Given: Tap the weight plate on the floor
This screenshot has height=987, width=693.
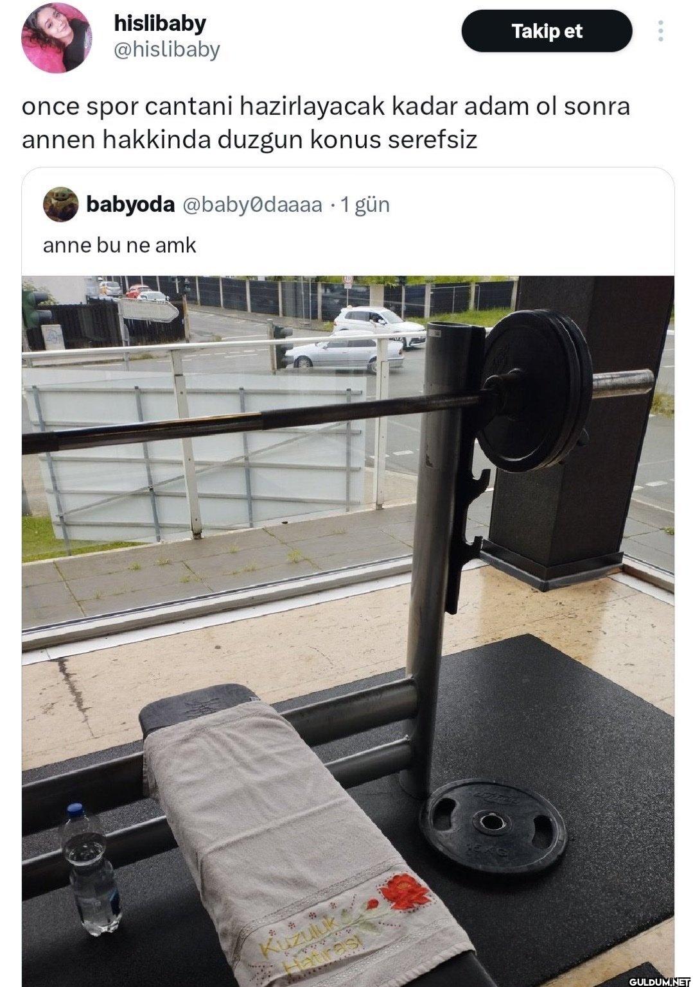Looking at the screenshot, I should click(x=493, y=826).
